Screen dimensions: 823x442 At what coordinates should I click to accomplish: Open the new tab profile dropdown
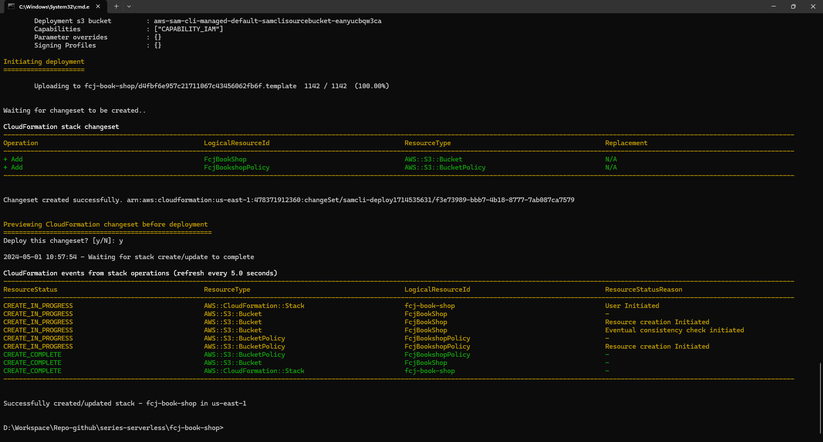coord(129,6)
